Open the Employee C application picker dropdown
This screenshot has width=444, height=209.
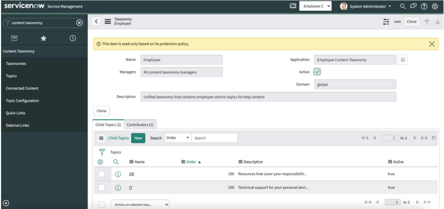pos(316,6)
